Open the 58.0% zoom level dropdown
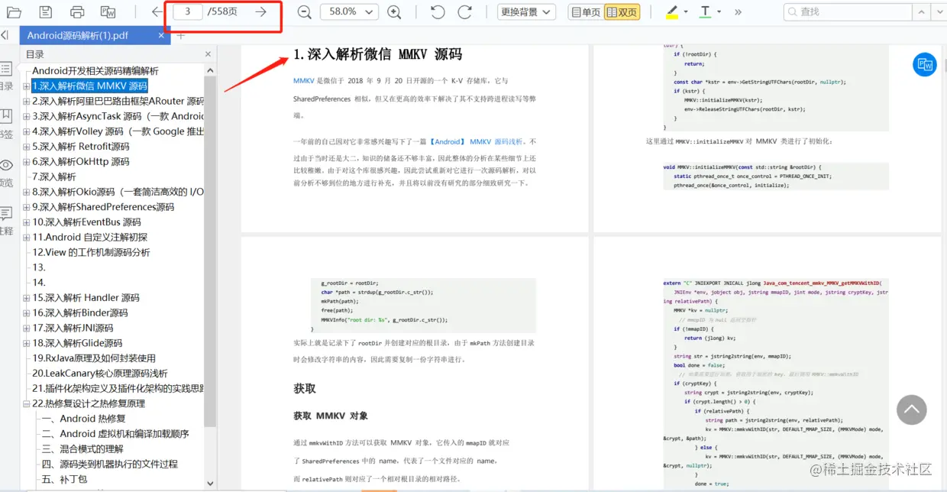Image resolution: width=947 pixels, height=492 pixels. pyautogui.click(x=349, y=12)
